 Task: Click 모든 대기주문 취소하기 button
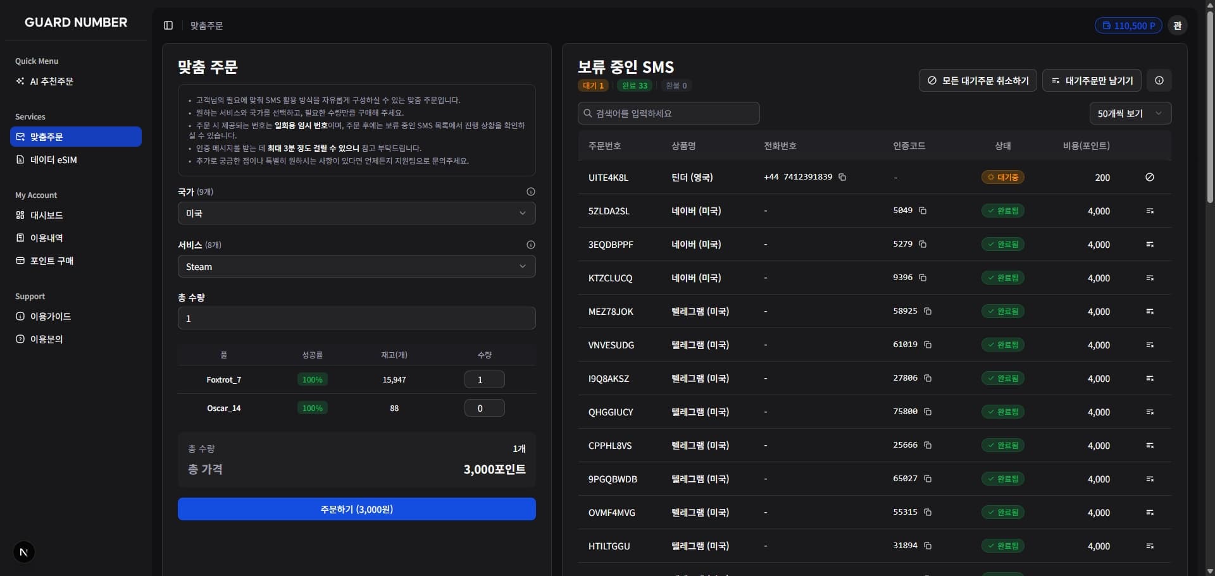pos(977,80)
